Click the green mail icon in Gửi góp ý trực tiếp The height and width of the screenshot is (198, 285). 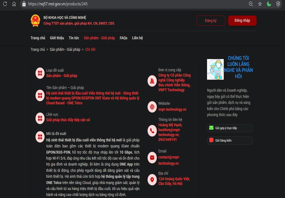pos(211,128)
